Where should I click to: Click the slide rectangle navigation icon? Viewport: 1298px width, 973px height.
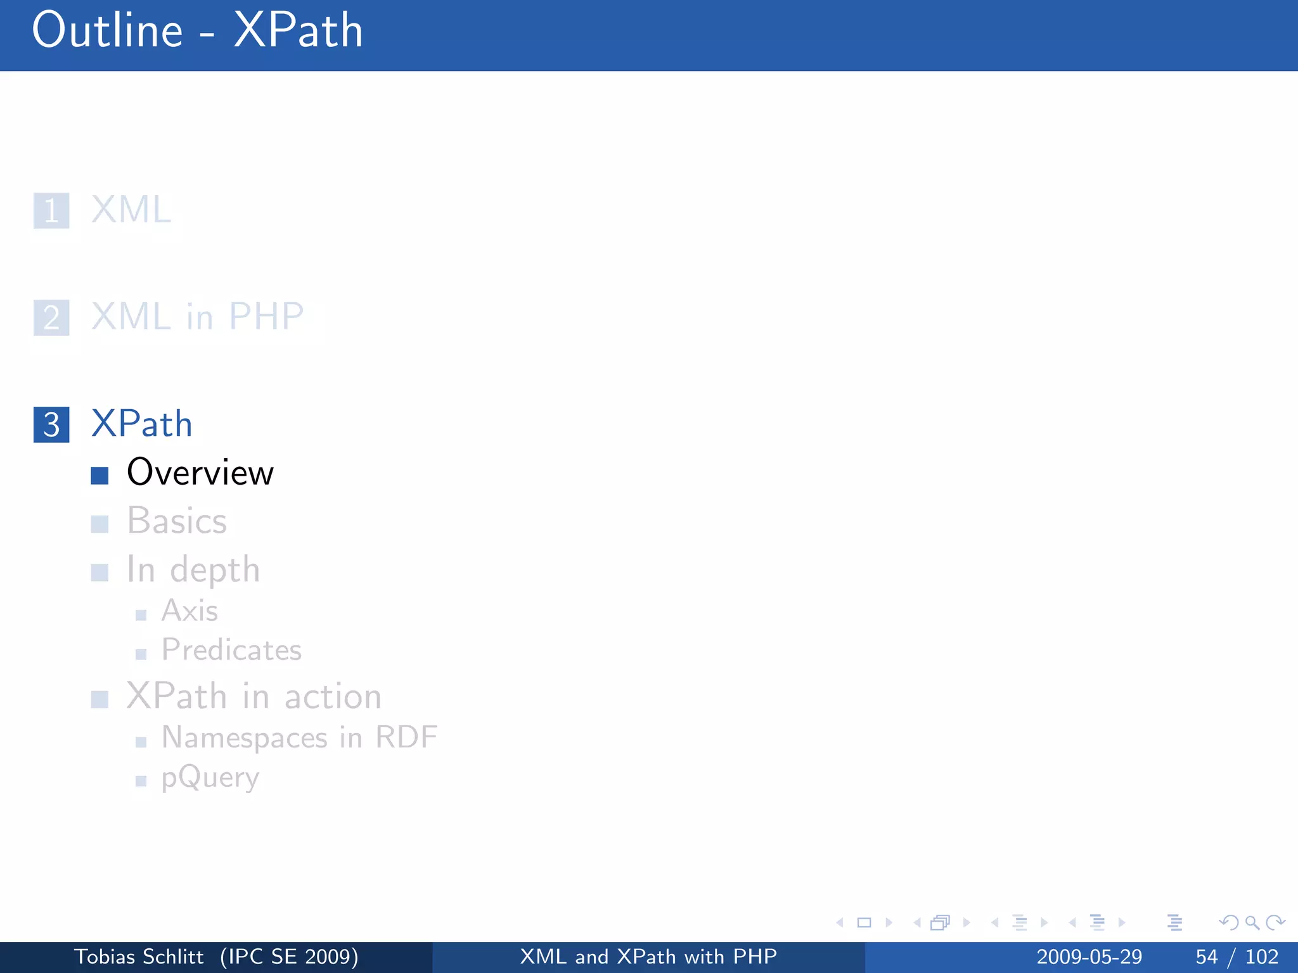pos(864,923)
